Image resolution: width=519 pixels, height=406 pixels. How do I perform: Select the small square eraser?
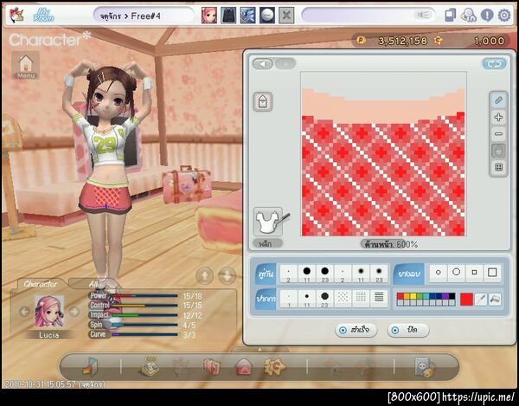[474, 273]
